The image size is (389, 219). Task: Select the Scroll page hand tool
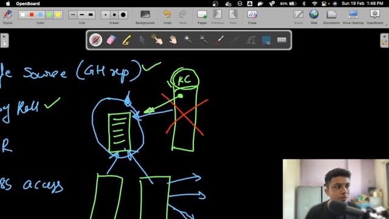[x=173, y=40]
